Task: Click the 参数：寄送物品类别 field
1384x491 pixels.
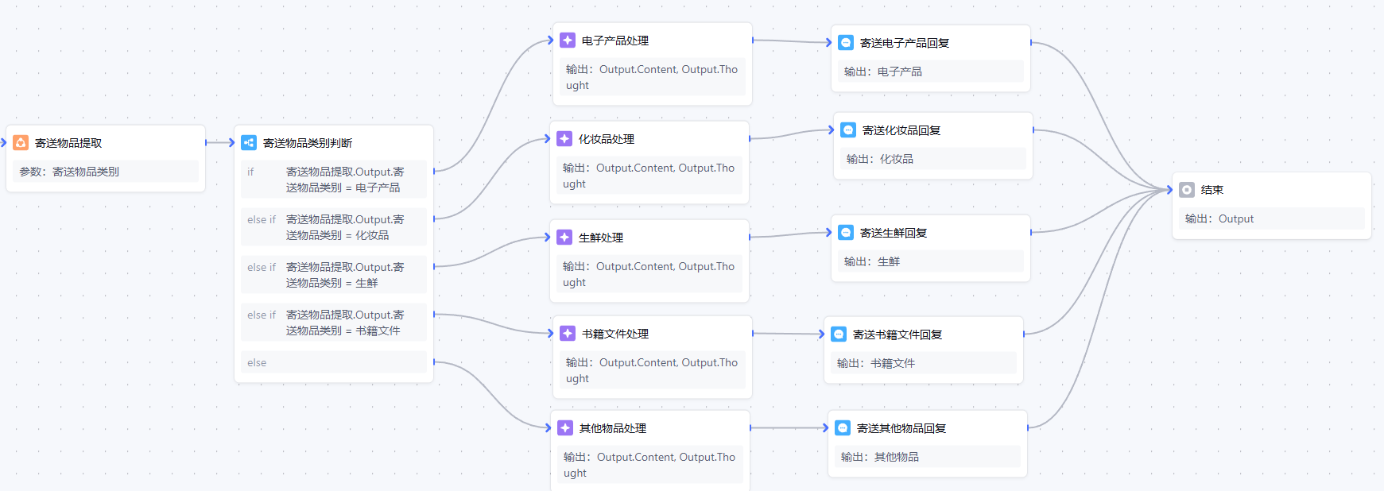Action: coord(106,172)
